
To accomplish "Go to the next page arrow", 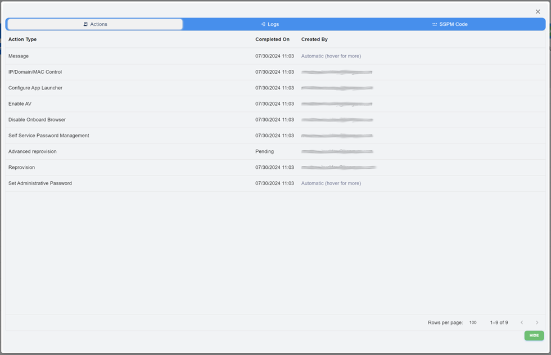I will point(537,322).
